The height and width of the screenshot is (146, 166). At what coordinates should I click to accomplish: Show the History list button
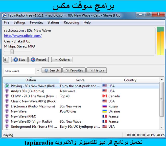point(97,70)
